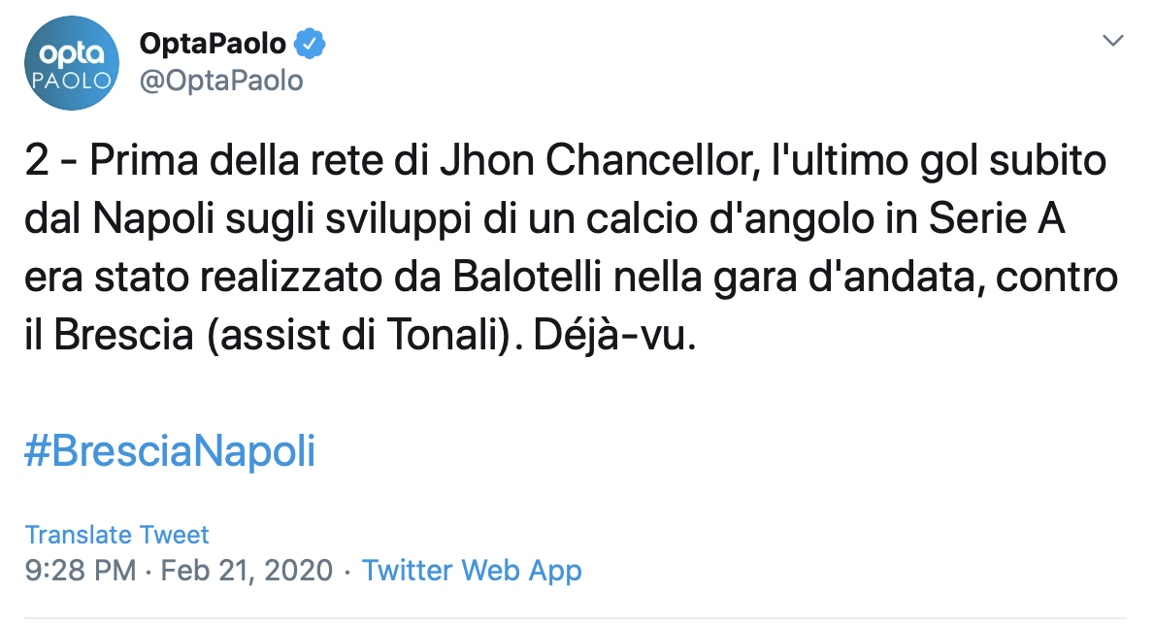Click the words Serie A in tweet
Screen dimensions: 1155x625
[1000, 219]
